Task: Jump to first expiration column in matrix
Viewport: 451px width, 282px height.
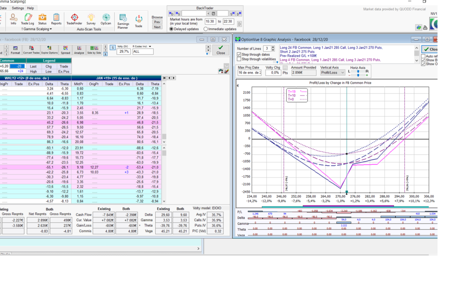Action: pos(165,78)
